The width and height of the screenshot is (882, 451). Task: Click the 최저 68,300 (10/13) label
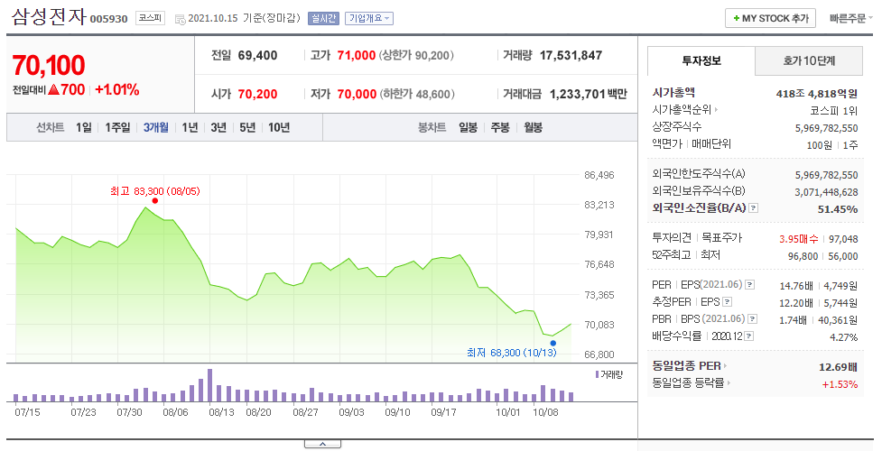[x=511, y=354]
